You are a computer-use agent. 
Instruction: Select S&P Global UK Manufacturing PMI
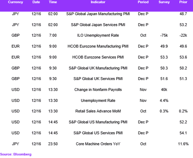pyautogui.click(x=98, y=68)
